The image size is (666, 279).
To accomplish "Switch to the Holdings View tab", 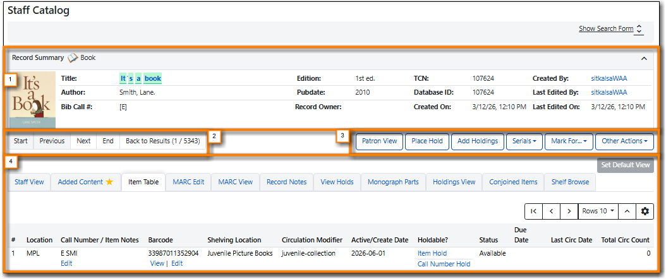I will (x=454, y=182).
